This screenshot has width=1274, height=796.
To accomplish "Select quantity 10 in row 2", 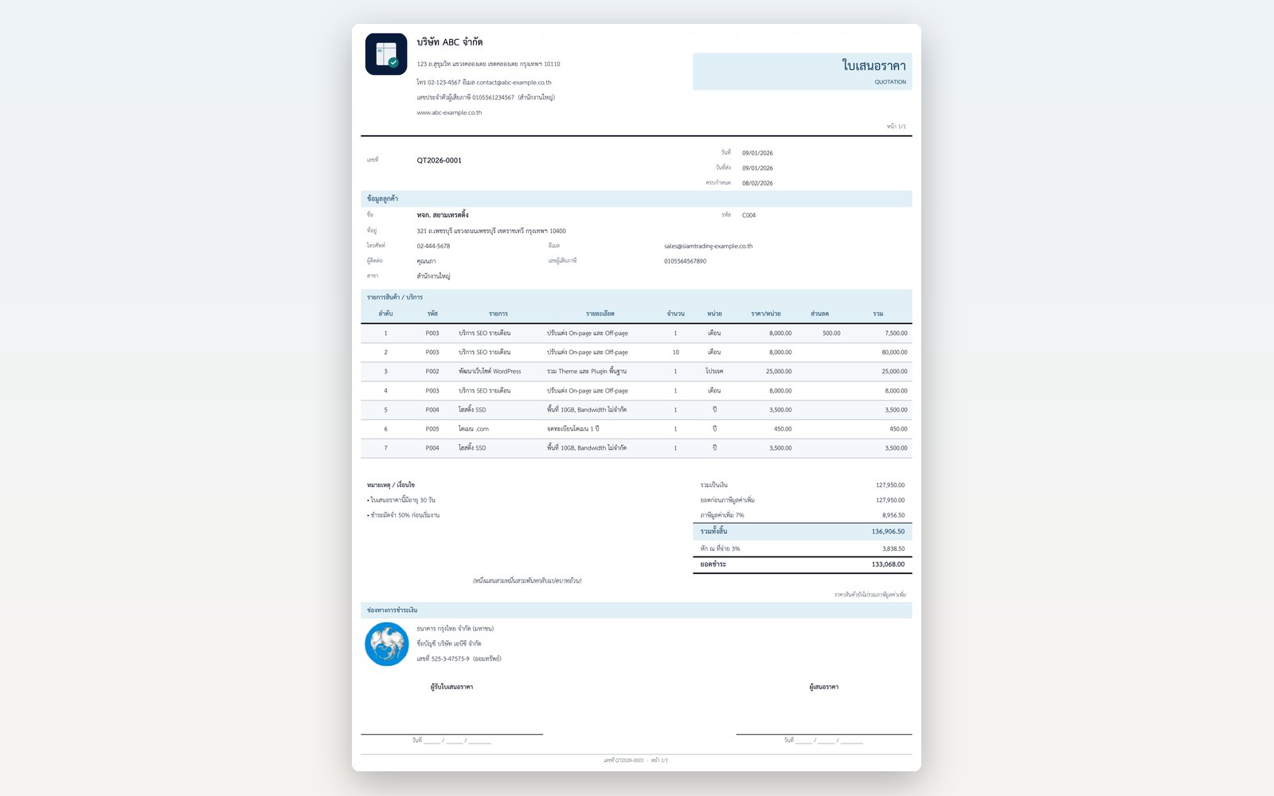I will (x=675, y=352).
